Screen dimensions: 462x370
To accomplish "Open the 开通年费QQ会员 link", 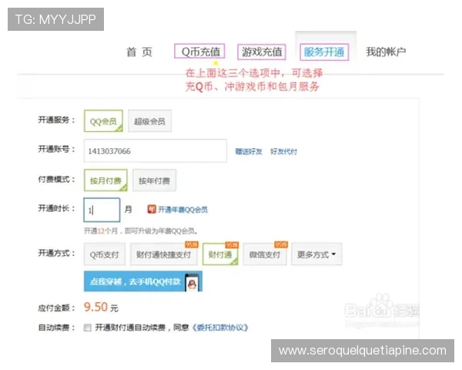I will click(182, 210).
